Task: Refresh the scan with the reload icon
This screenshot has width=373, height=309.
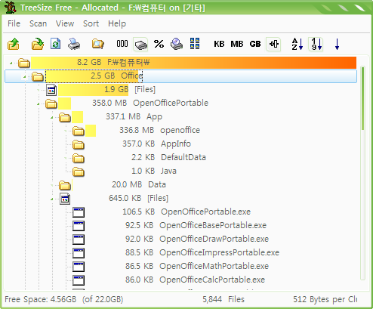Action: (x=56, y=44)
